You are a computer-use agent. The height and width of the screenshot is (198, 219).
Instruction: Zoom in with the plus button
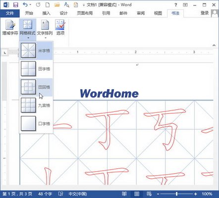[x=196, y=194]
